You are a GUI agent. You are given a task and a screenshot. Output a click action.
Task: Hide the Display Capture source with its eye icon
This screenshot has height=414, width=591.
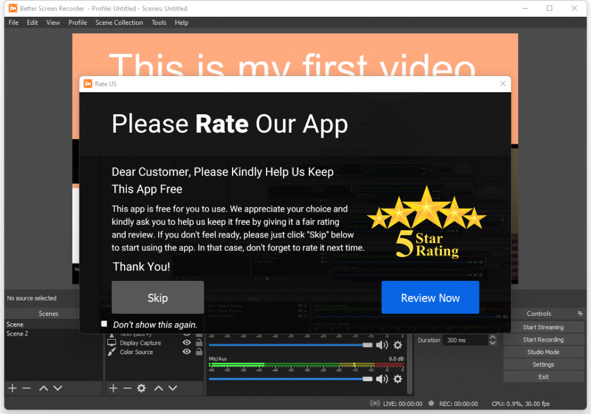[x=186, y=343]
